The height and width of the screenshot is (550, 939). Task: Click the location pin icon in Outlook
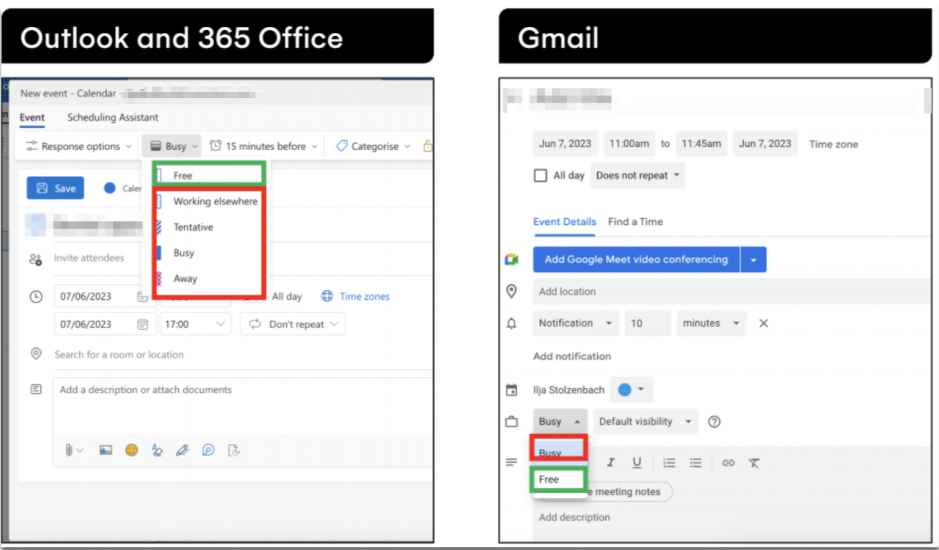pyautogui.click(x=36, y=353)
